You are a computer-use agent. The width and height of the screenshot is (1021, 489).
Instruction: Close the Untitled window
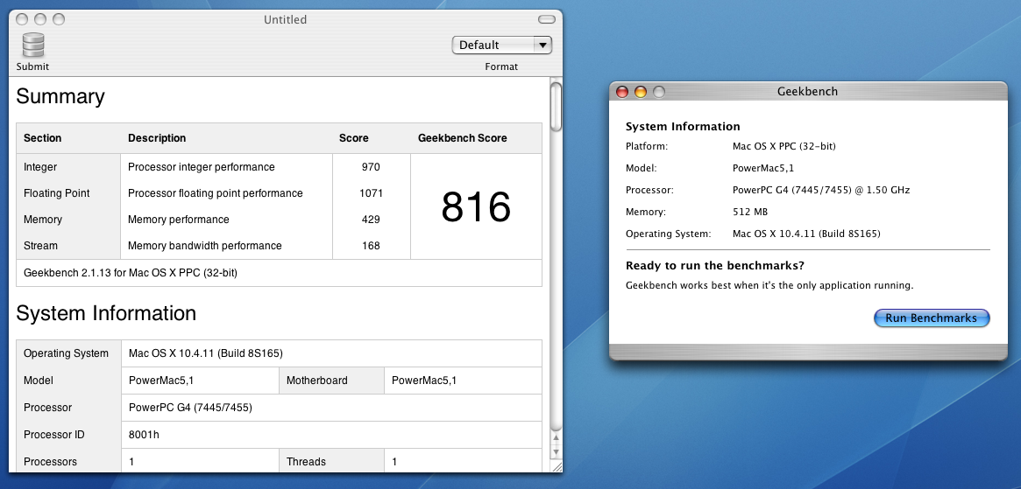coord(22,19)
